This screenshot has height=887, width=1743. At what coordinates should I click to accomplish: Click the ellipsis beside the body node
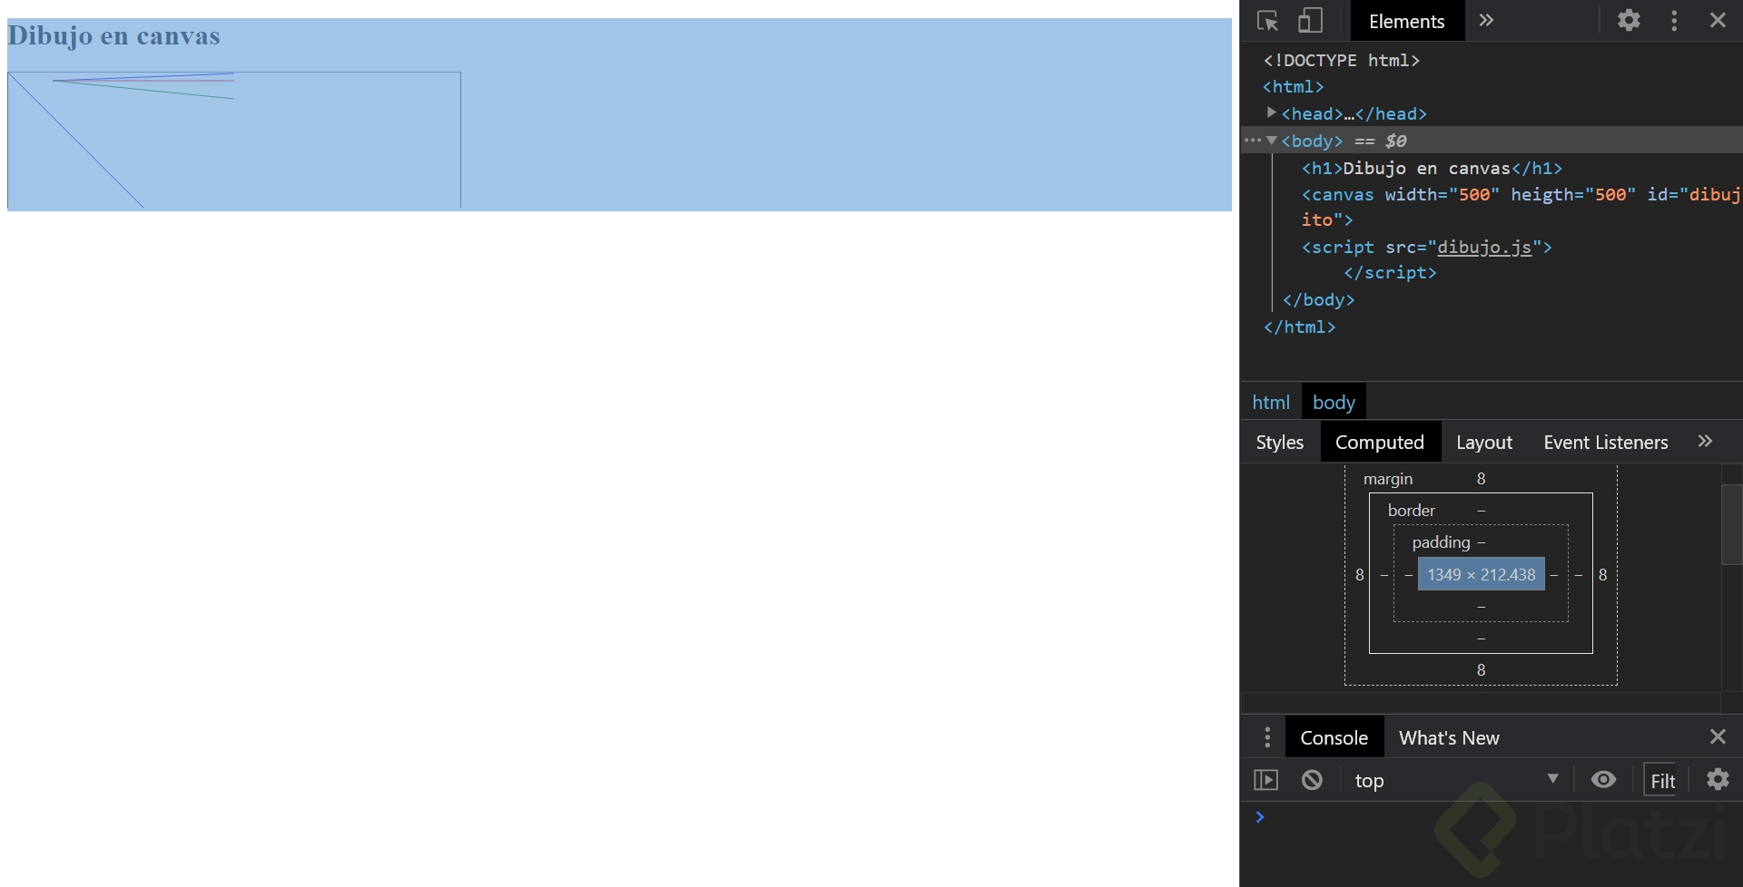coord(1253,140)
